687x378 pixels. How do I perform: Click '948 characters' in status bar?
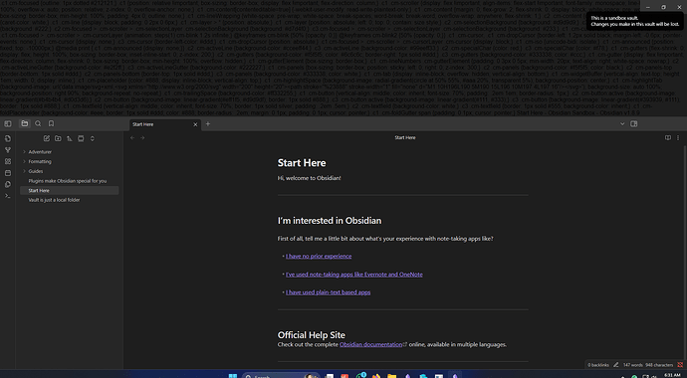(x=659, y=365)
